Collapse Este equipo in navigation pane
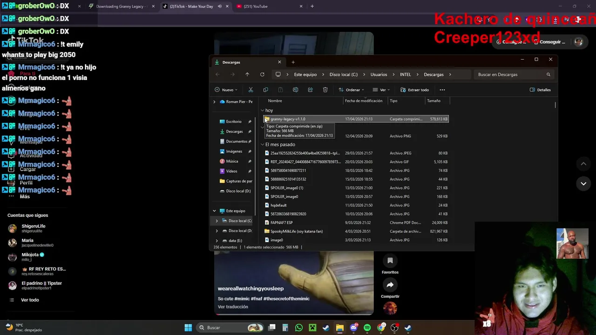This screenshot has width=596, height=335. click(x=214, y=211)
